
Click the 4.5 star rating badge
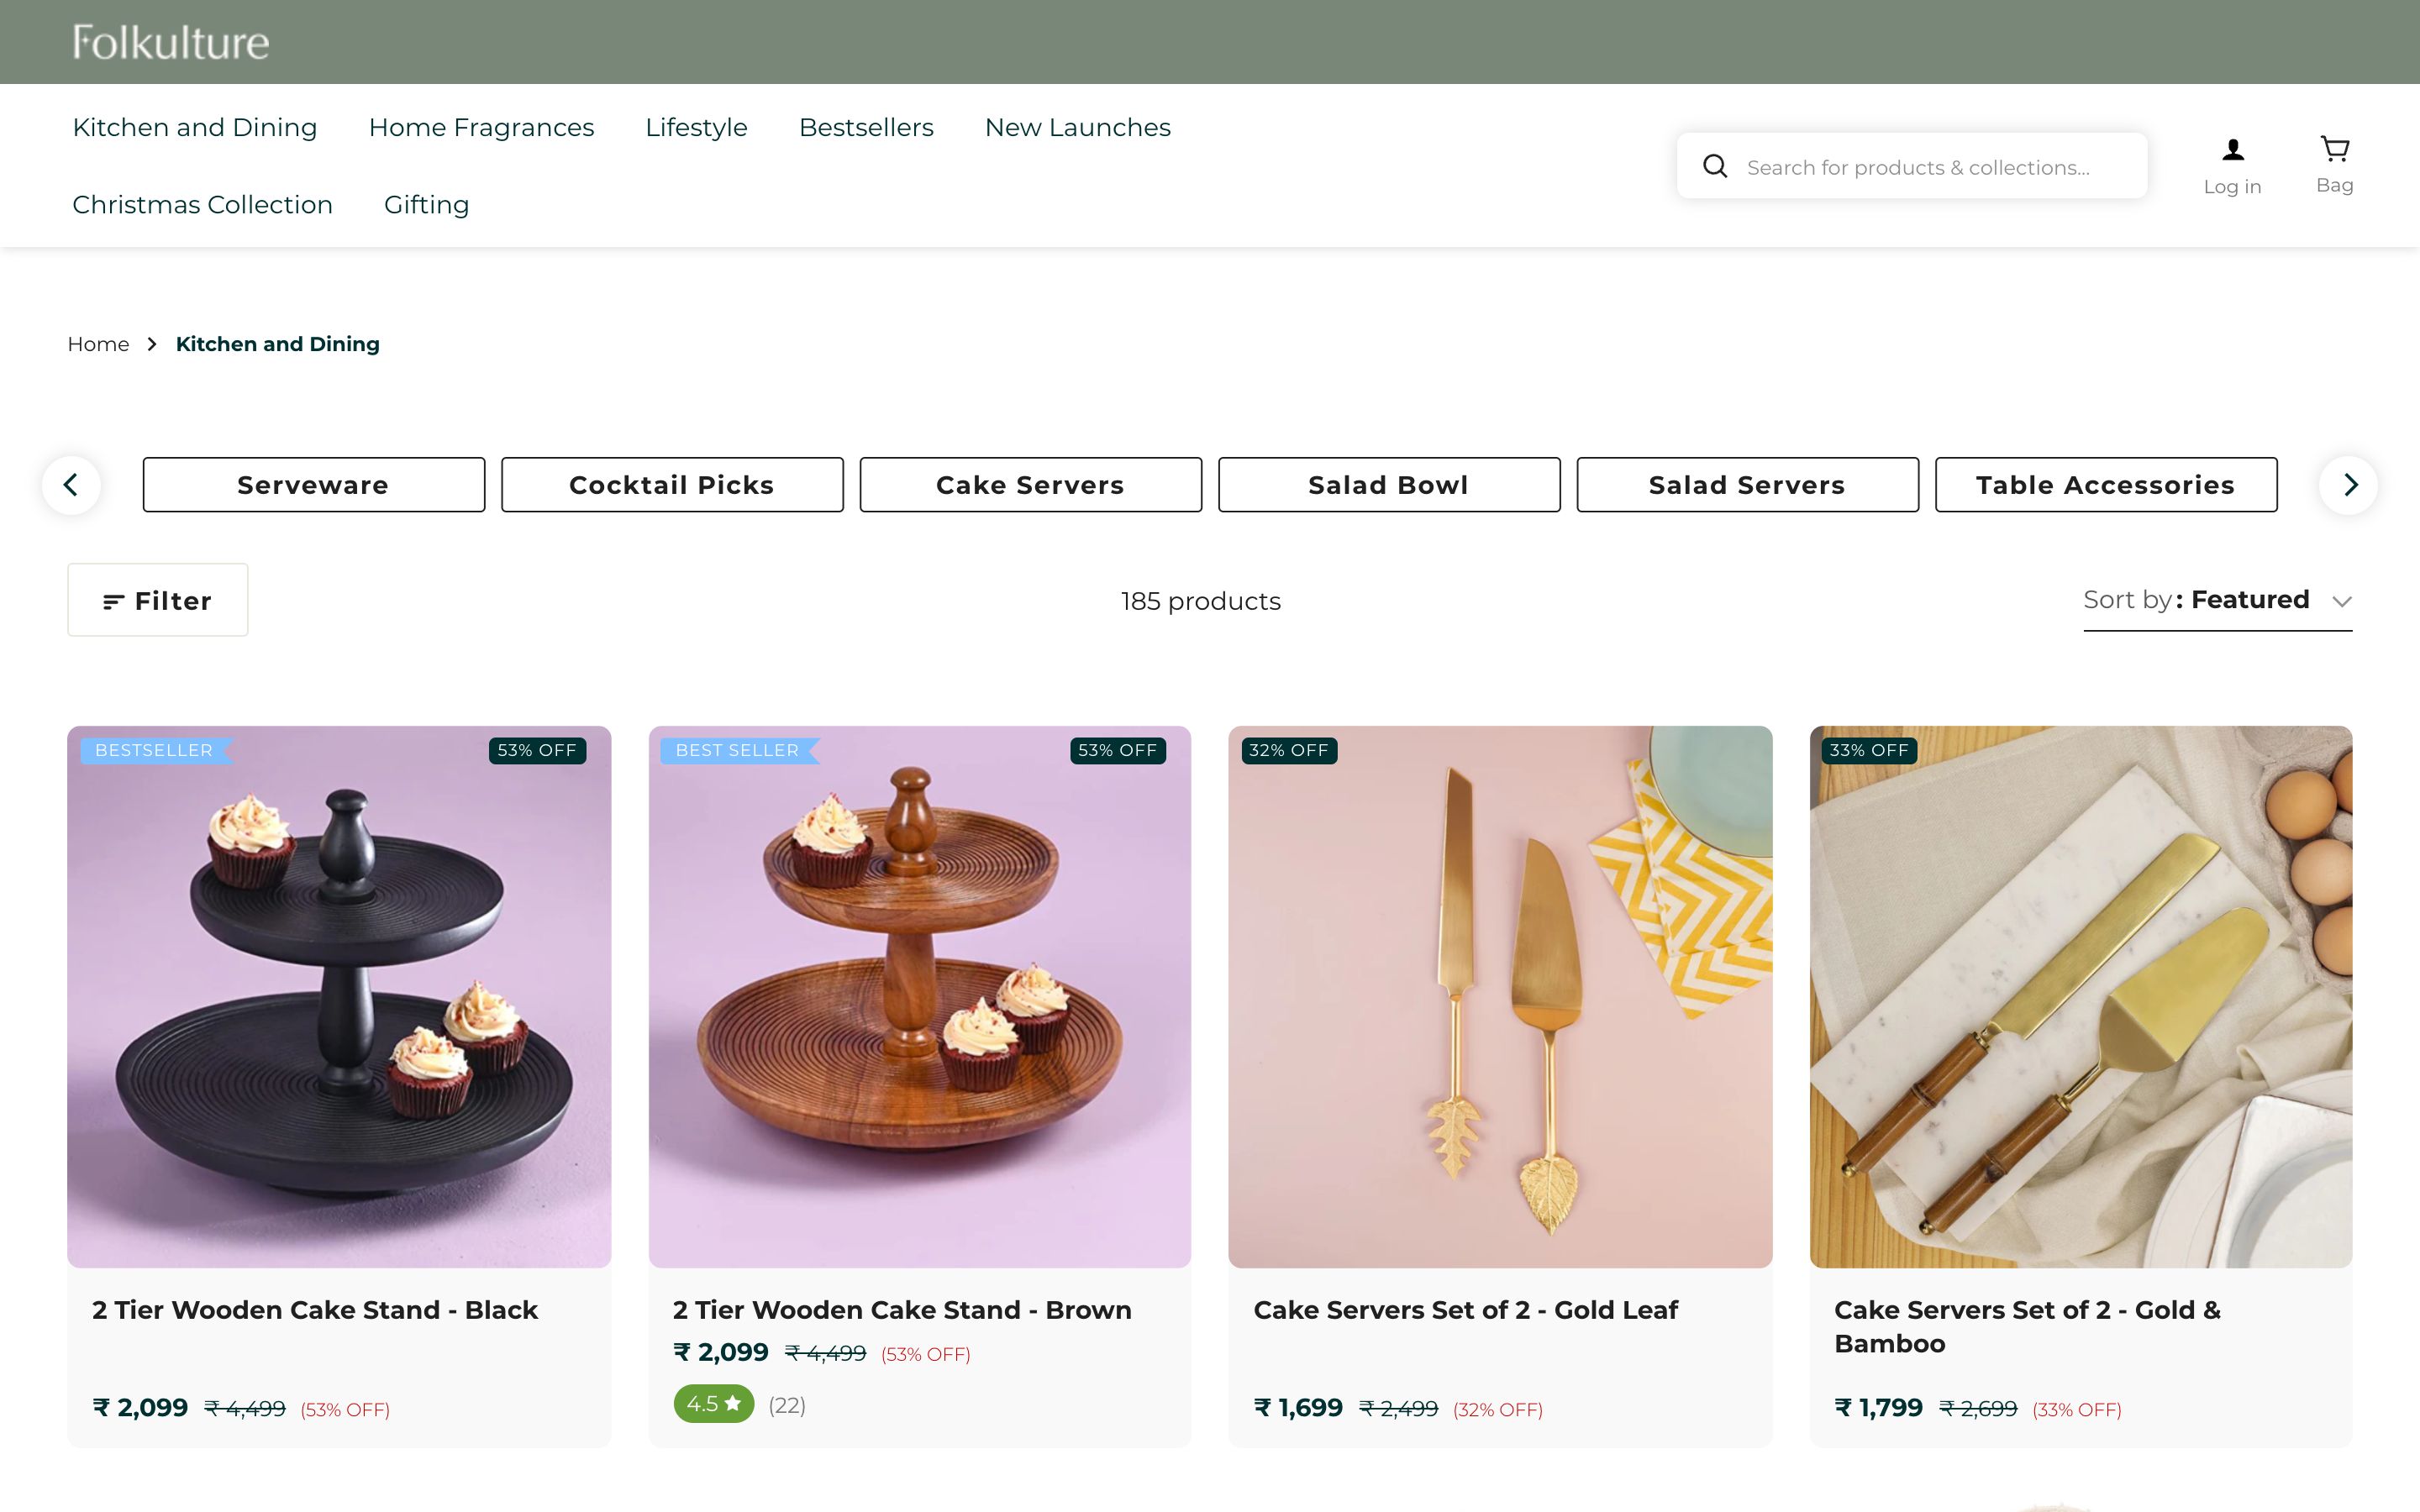pyautogui.click(x=713, y=1404)
